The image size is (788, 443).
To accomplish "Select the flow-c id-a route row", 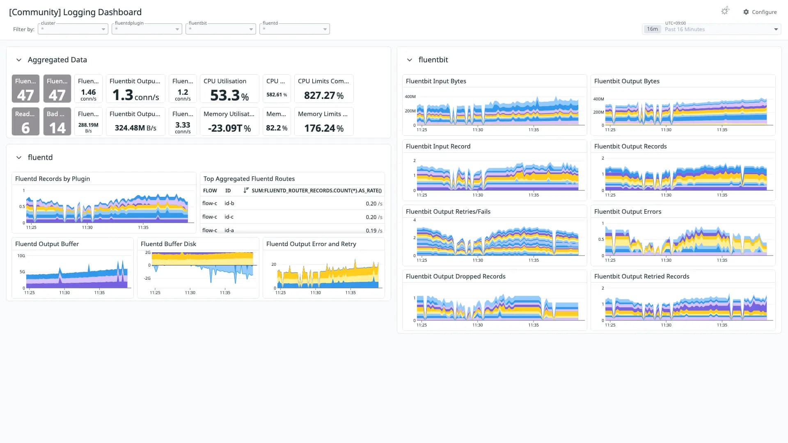I will (x=292, y=229).
